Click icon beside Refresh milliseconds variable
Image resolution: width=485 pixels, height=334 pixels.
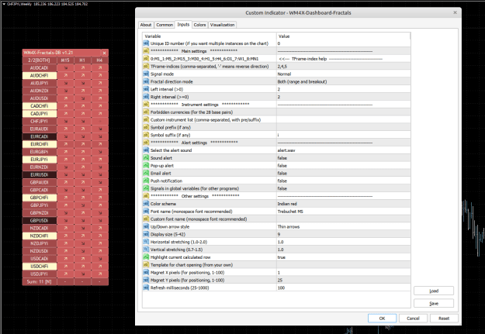pyautogui.click(x=146, y=288)
